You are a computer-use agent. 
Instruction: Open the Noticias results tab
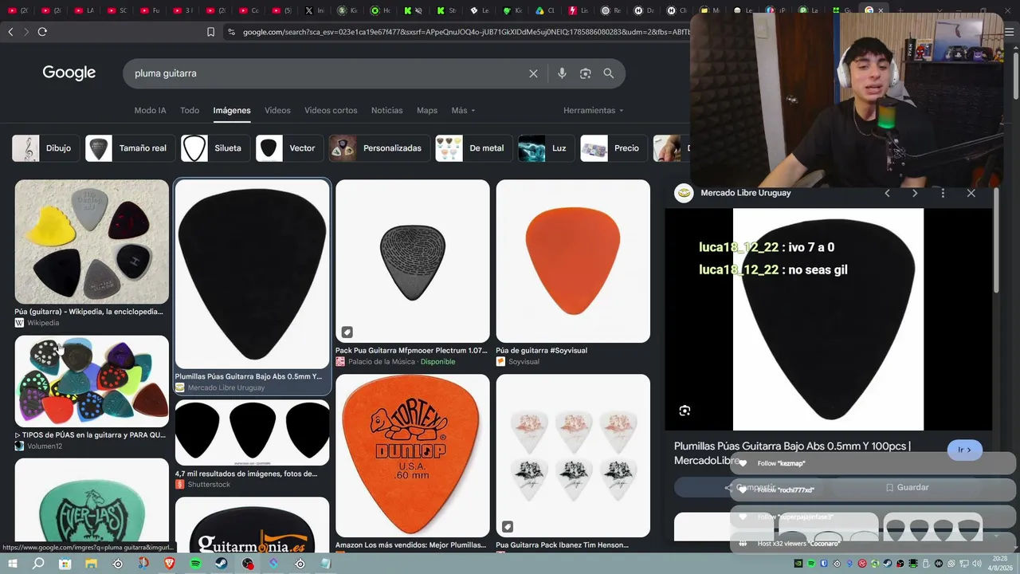pyautogui.click(x=386, y=110)
